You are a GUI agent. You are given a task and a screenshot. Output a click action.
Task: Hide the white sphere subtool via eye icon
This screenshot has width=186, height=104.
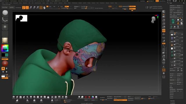point(182,48)
